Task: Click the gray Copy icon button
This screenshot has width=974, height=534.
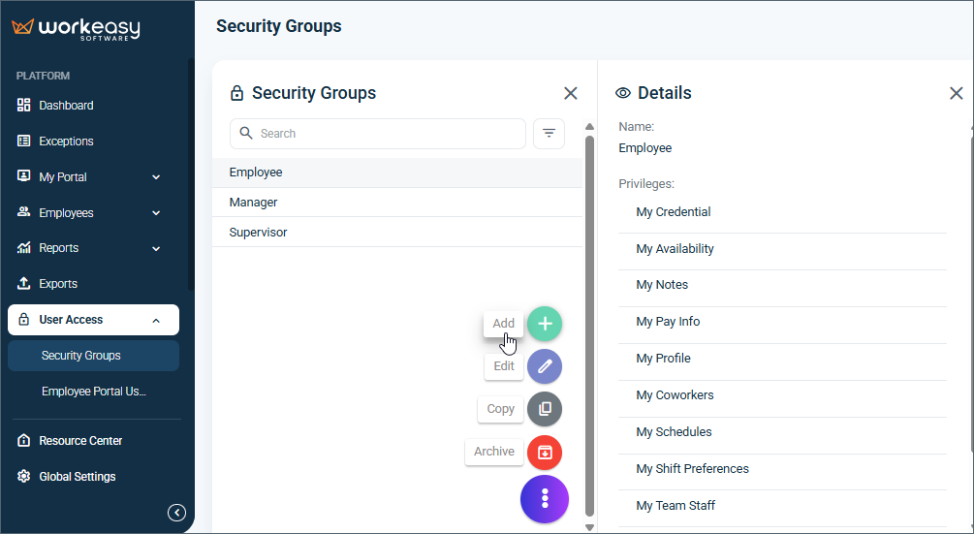Action: [x=545, y=409]
